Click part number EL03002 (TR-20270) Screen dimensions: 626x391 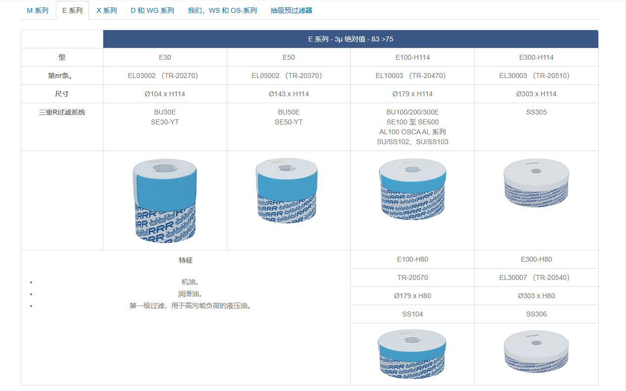(165, 76)
